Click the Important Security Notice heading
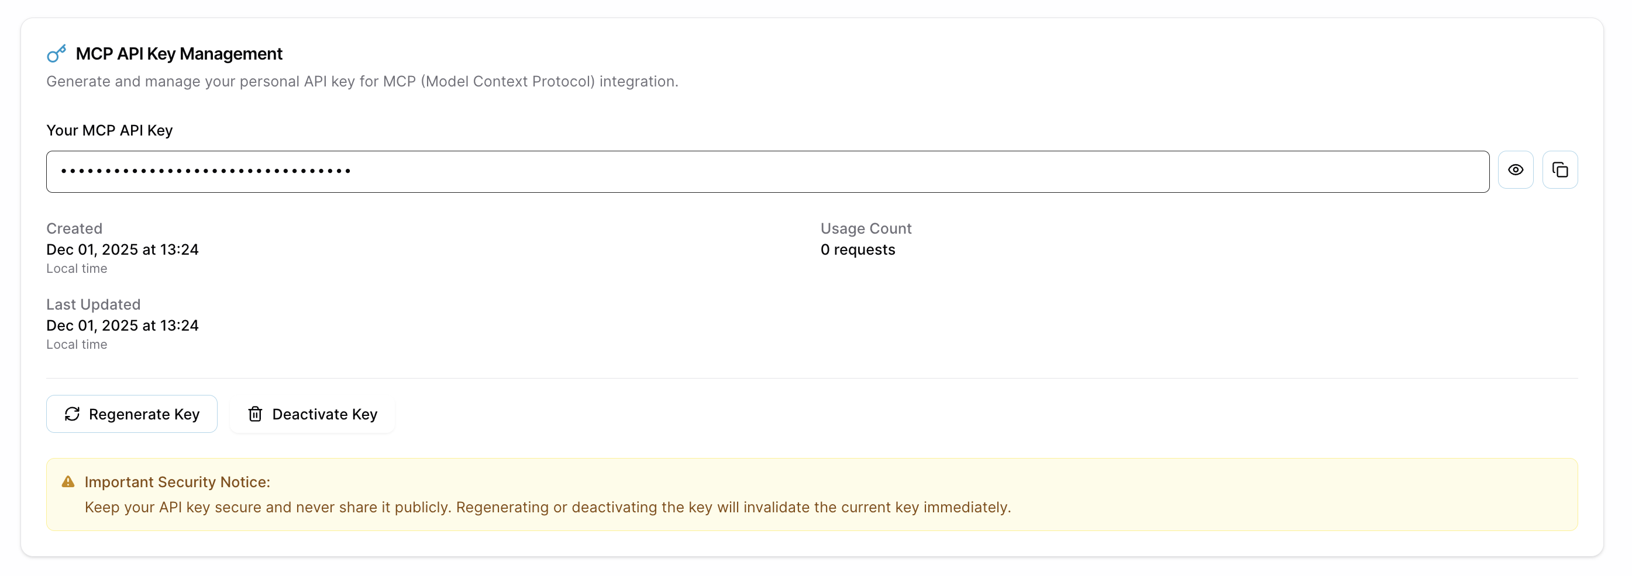The width and height of the screenshot is (1632, 576). click(x=177, y=482)
